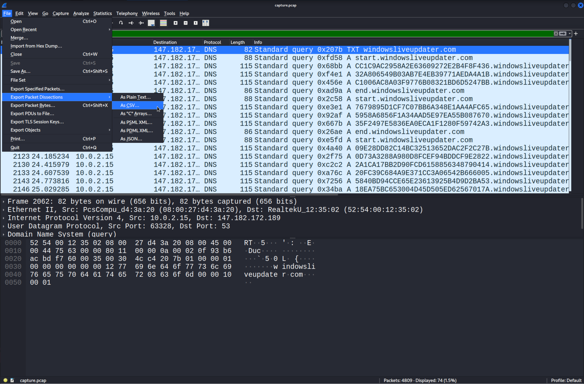Select Export Packet Bytes entry

point(57,105)
